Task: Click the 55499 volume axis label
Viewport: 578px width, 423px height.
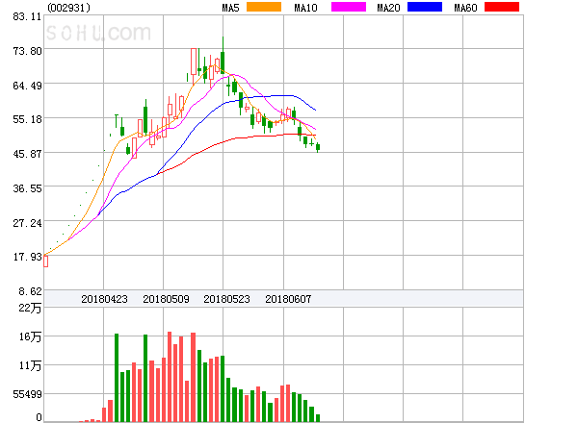Action: point(27,394)
